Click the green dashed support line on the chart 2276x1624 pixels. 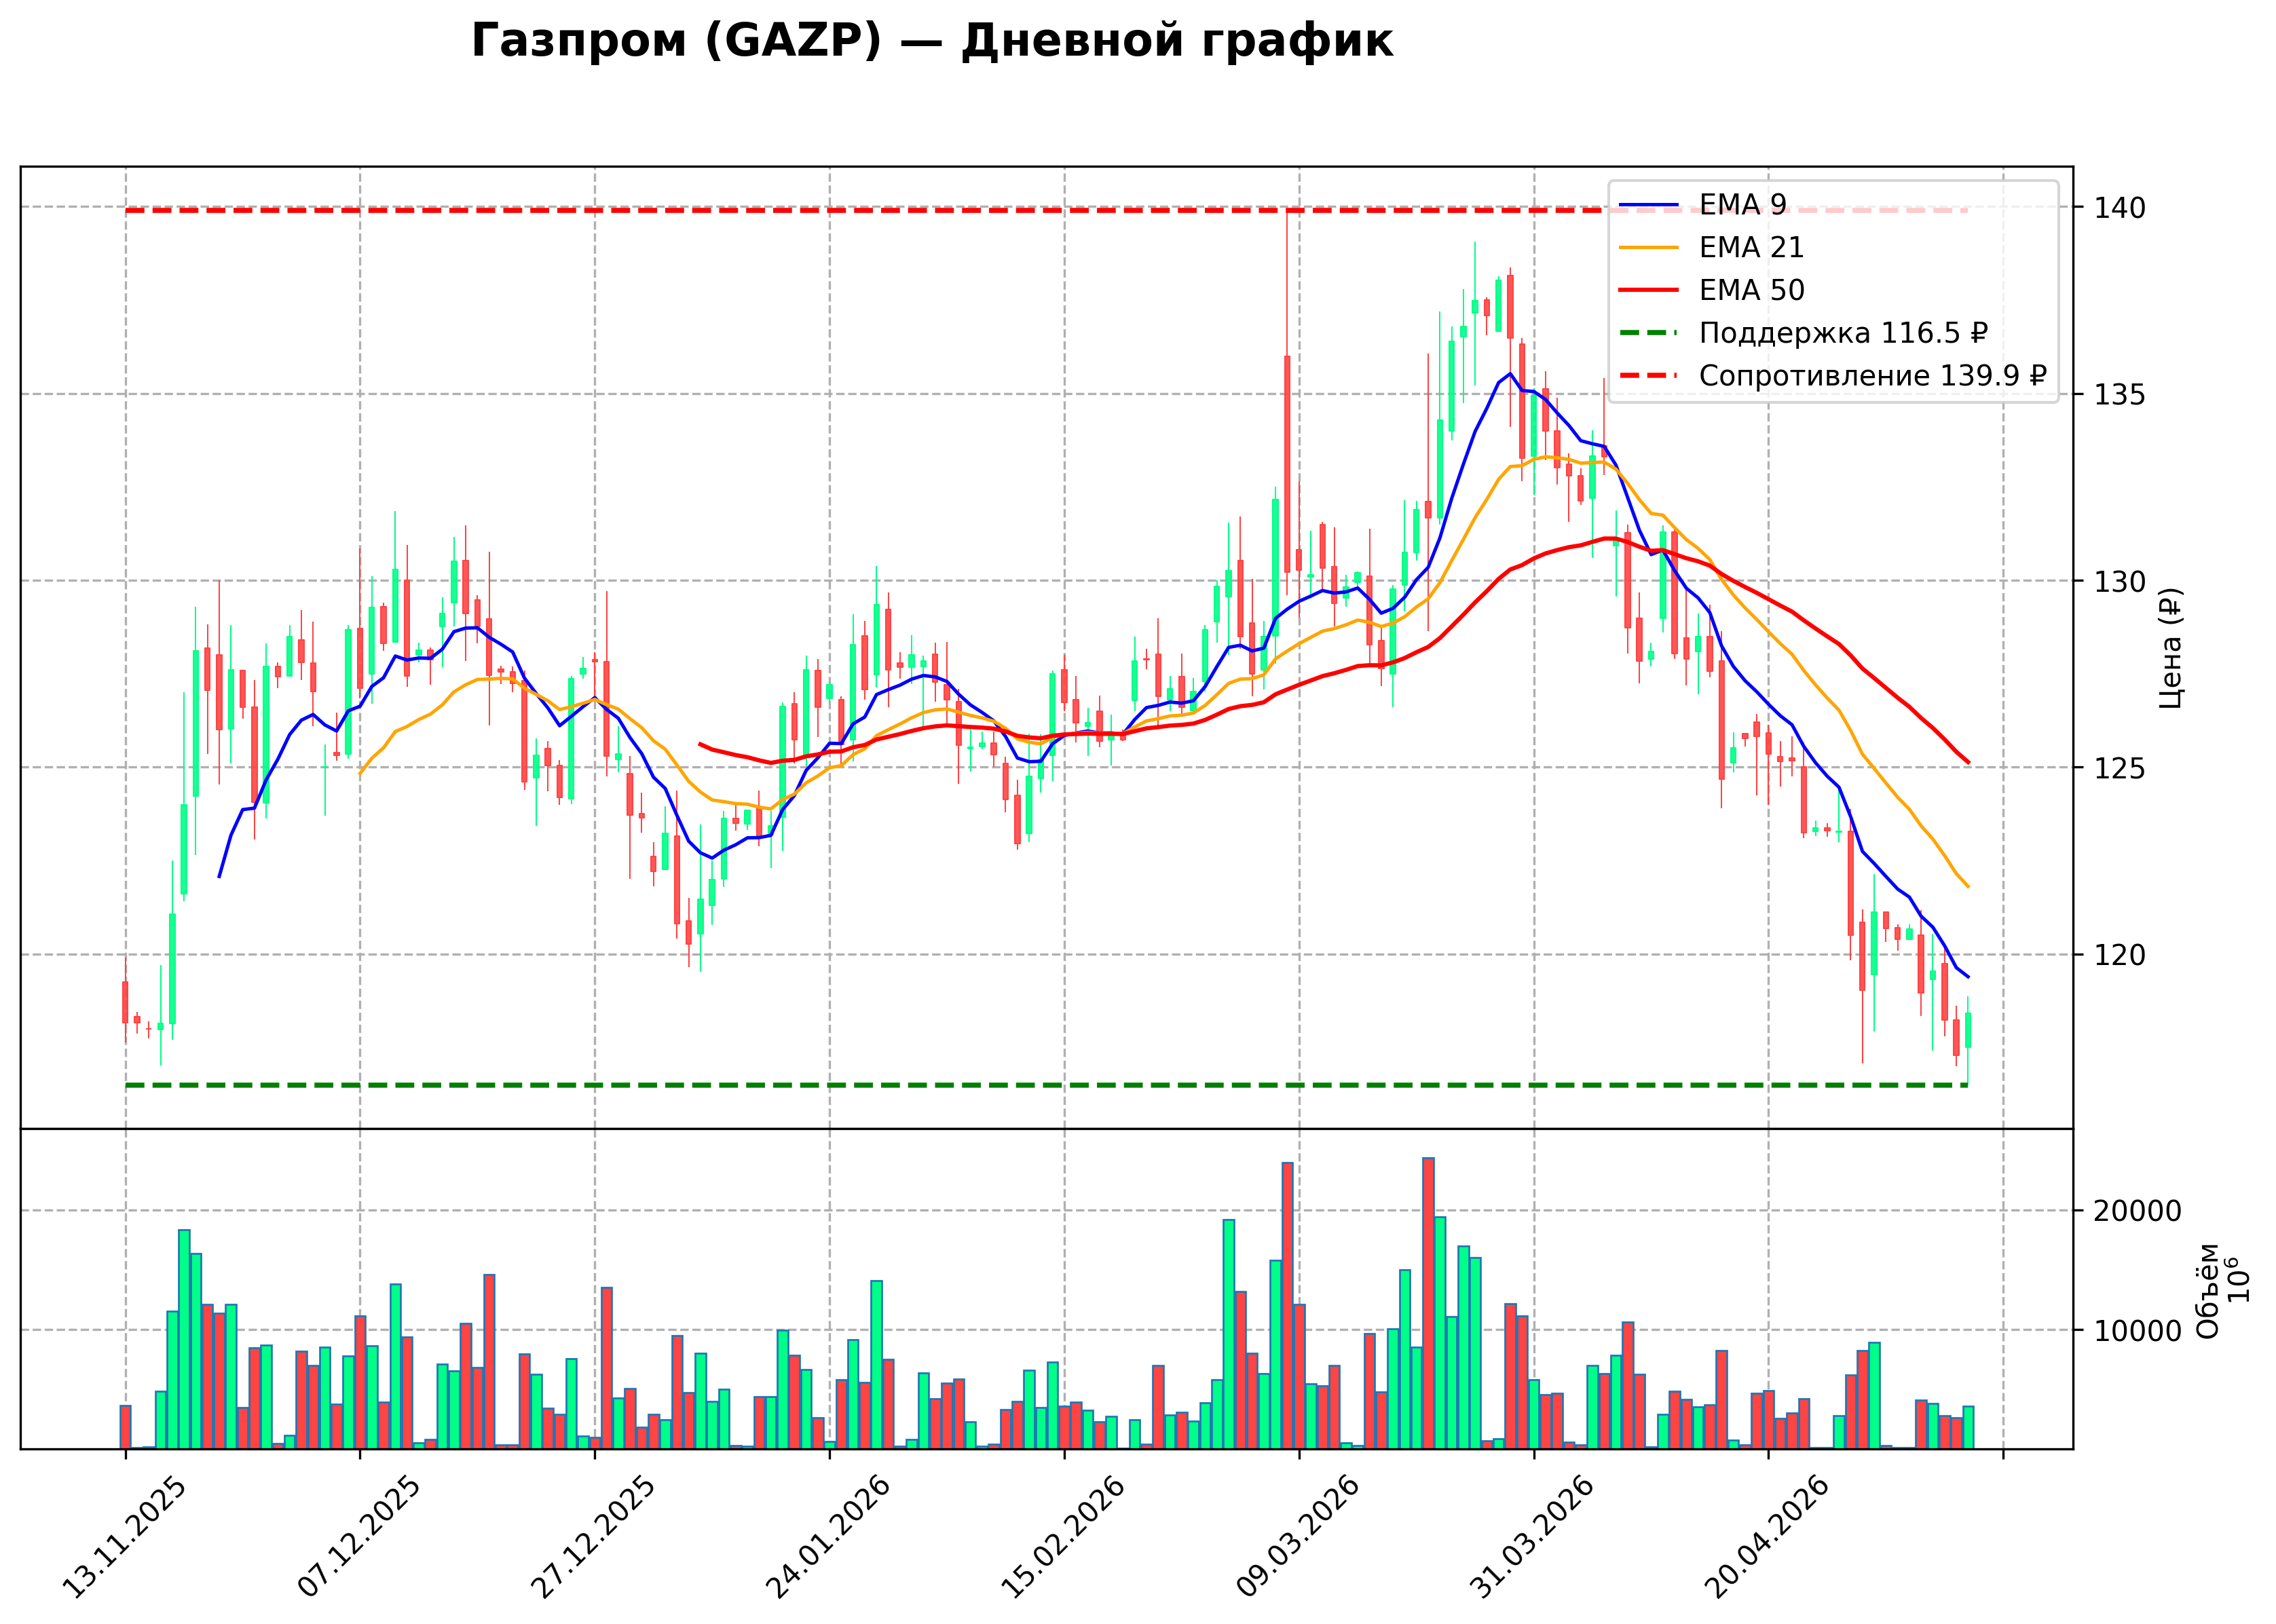(x=1046, y=1085)
